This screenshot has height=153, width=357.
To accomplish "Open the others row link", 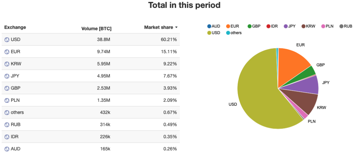I will click(x=17, y=112).
